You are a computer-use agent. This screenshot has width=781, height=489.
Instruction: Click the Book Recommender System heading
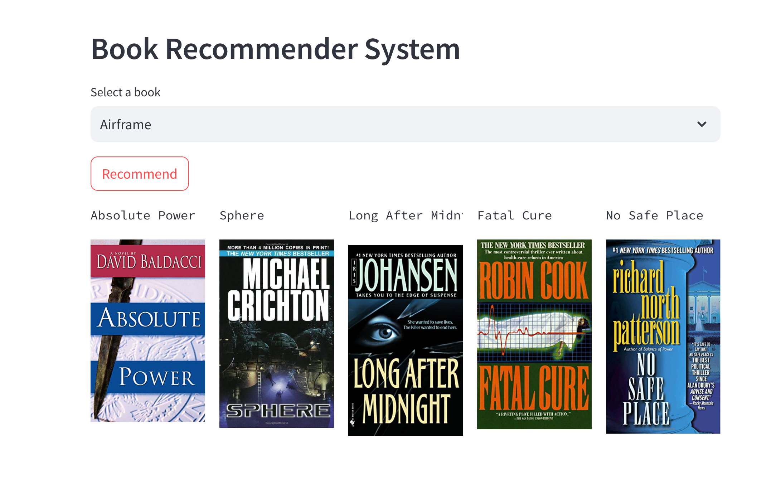click(276, 49)
